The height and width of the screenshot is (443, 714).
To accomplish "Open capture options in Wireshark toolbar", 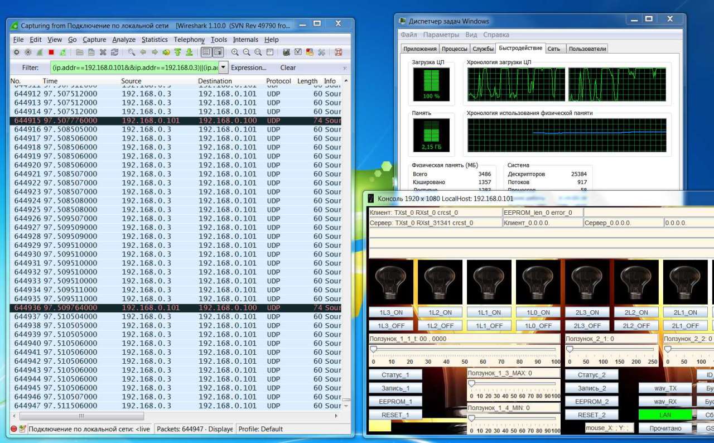I will point(28,52).
